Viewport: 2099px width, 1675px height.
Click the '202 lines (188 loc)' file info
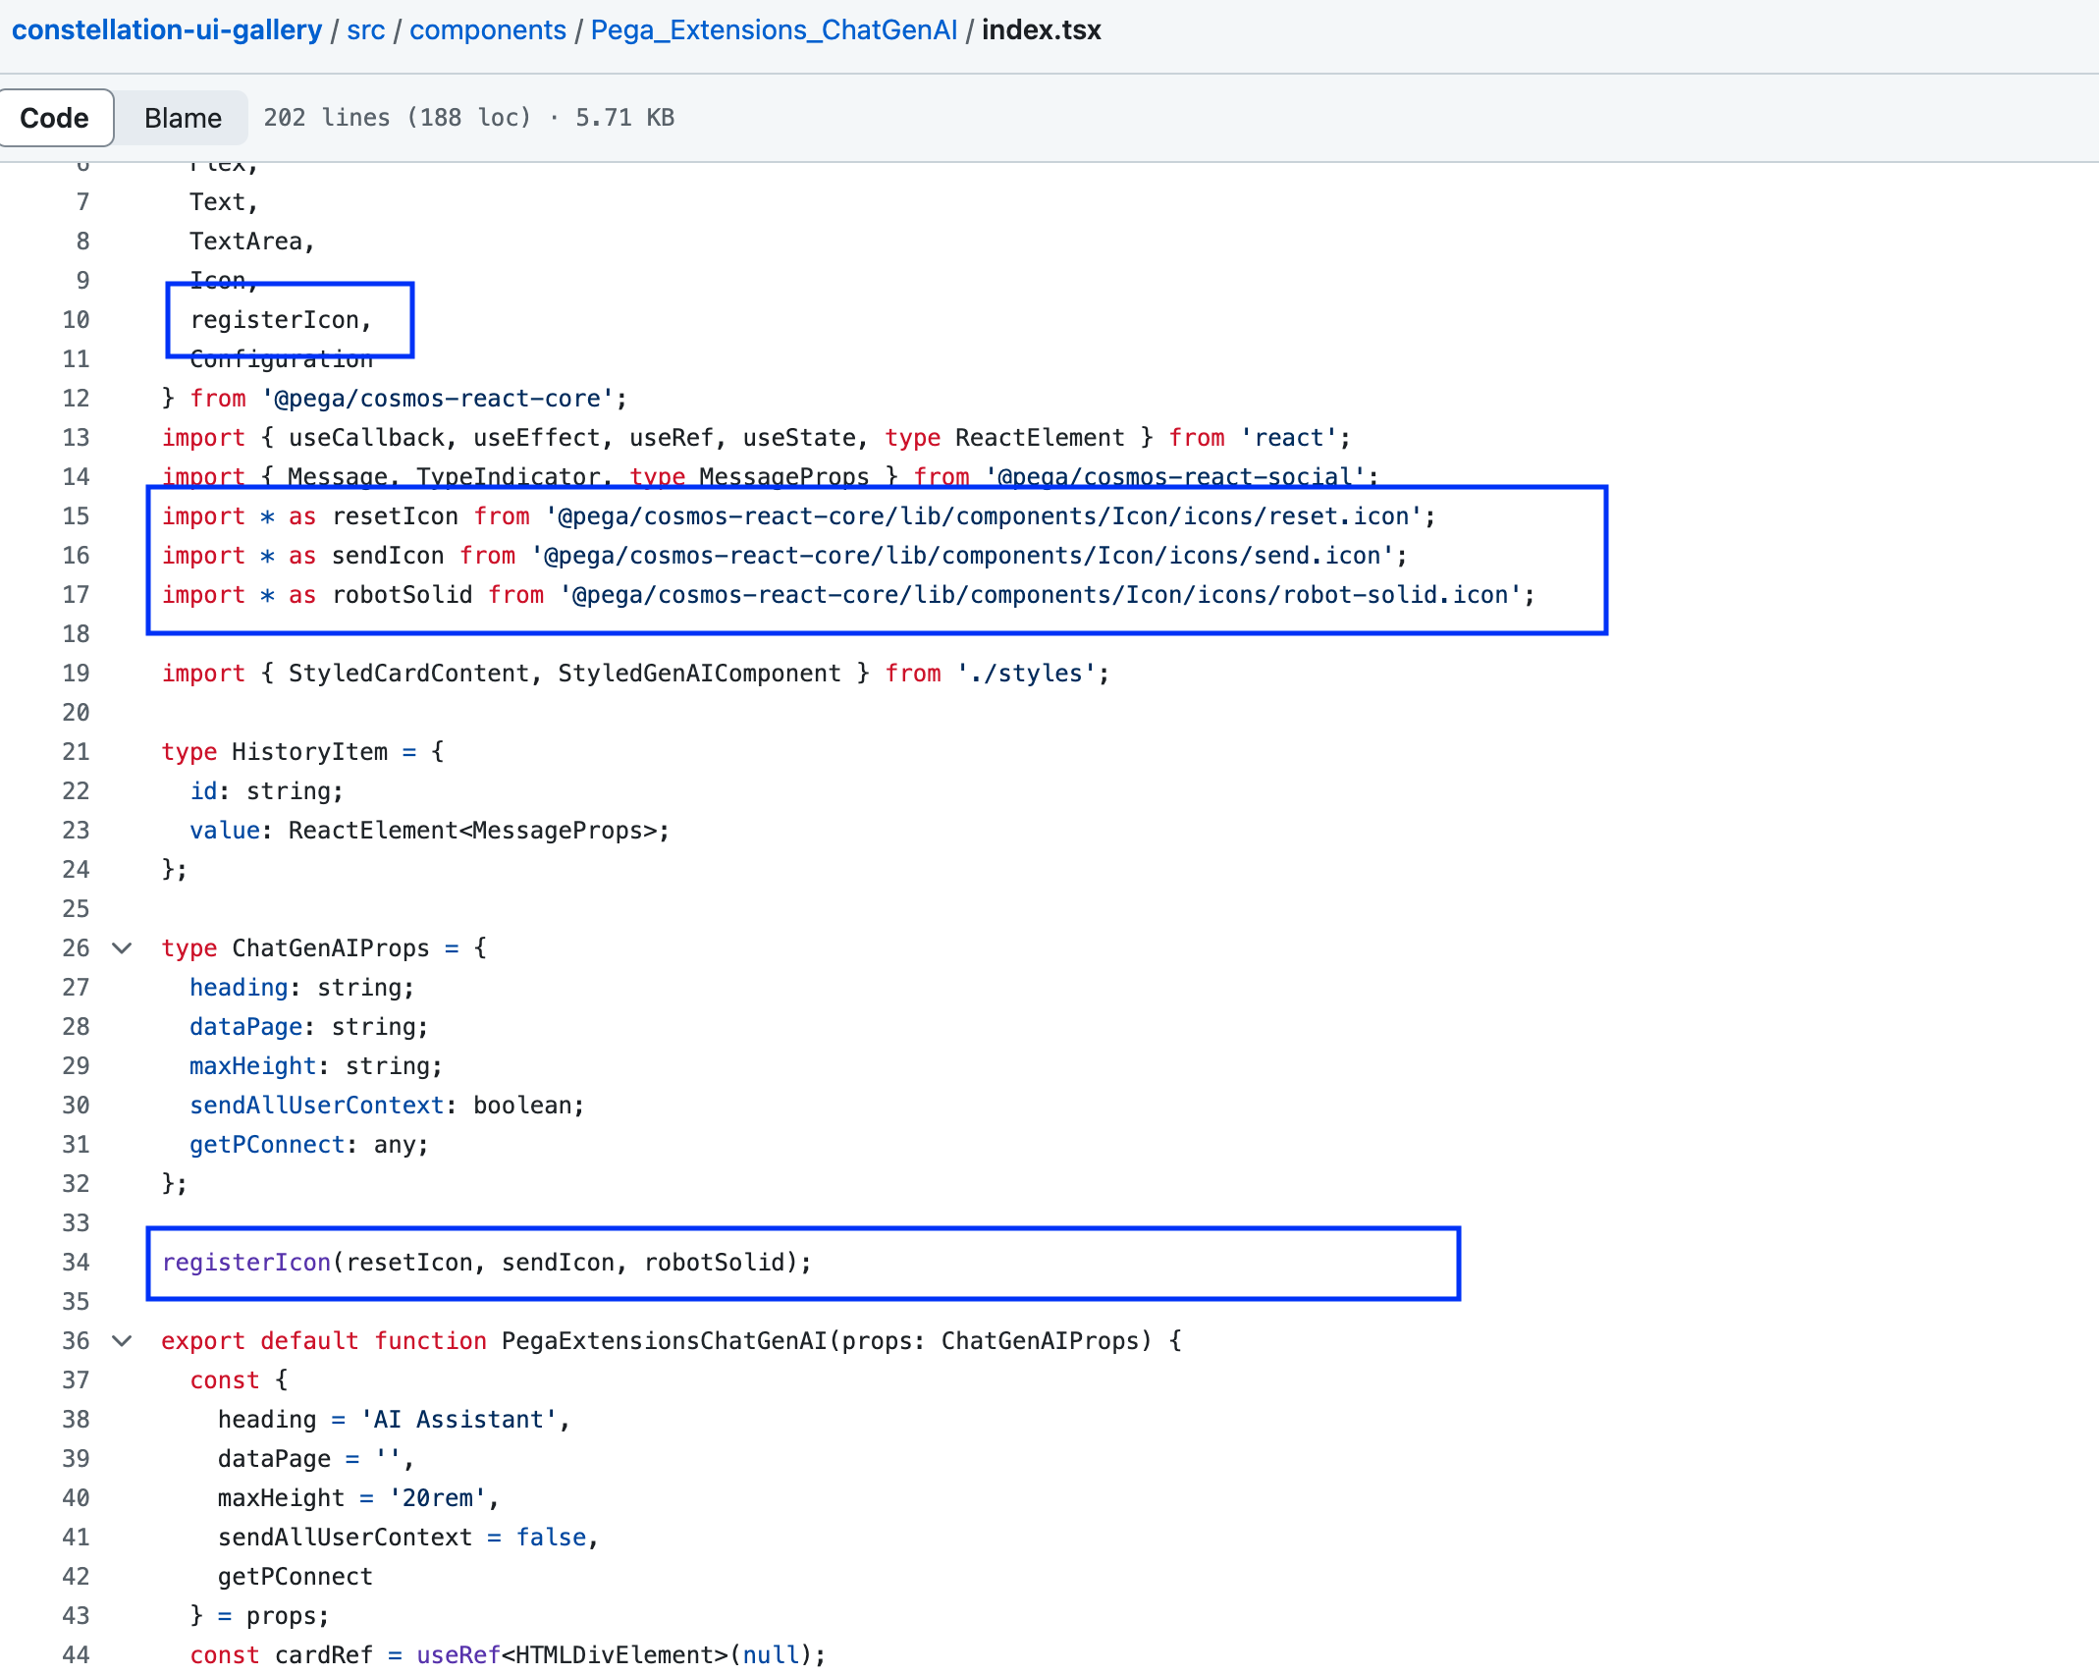397,118
